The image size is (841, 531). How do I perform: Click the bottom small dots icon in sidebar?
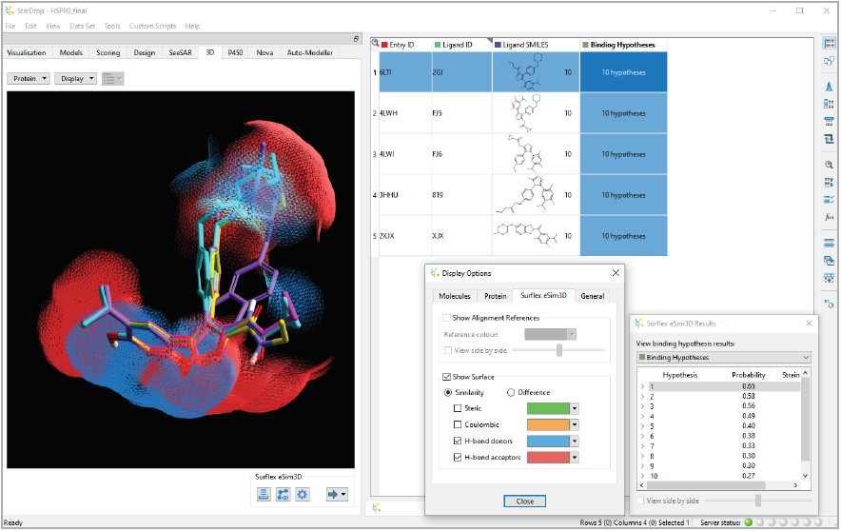(830, 304)
